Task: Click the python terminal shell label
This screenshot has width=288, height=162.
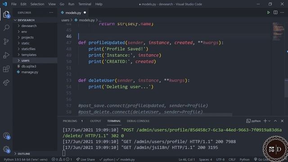Action: tap(253, 121)
